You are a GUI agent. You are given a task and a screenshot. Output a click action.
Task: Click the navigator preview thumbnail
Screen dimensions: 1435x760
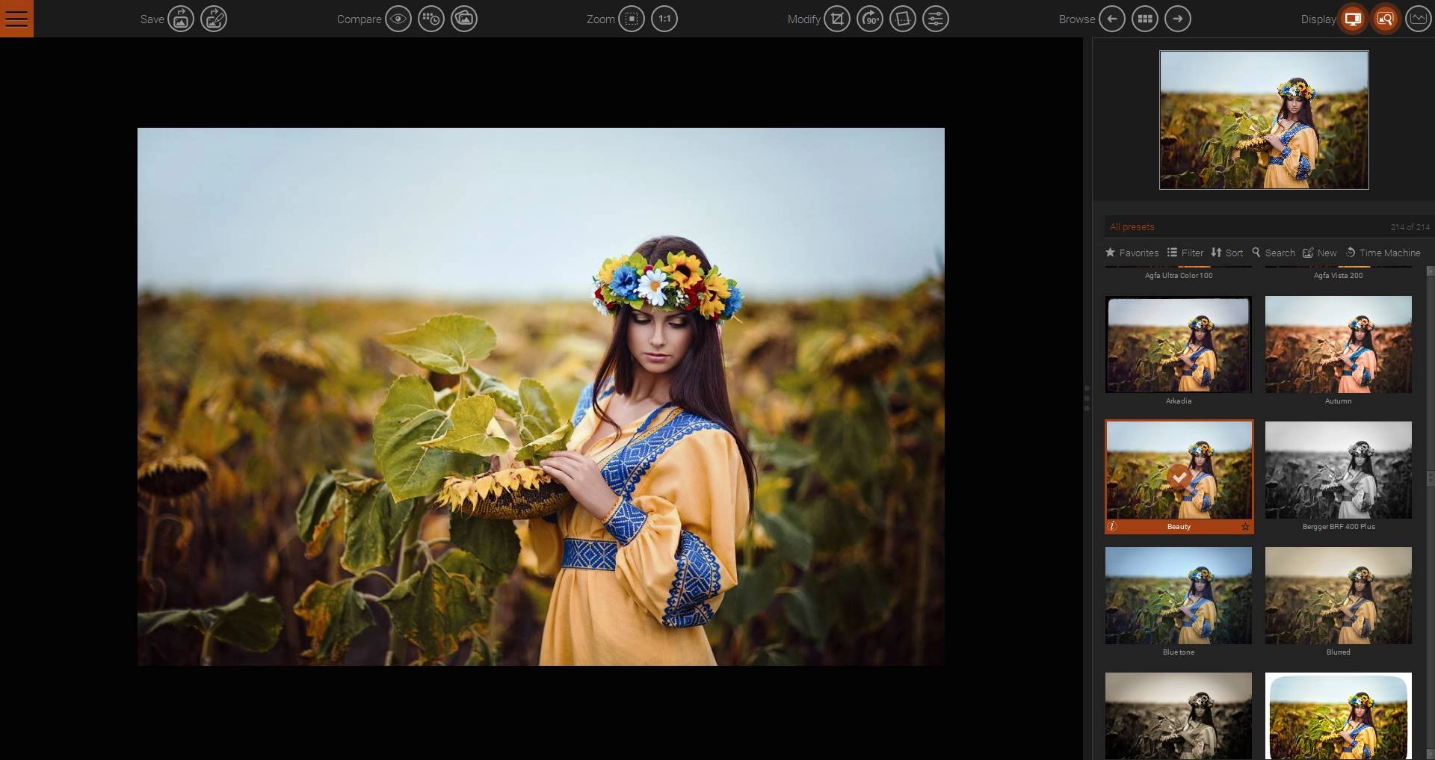point(1264,120)
